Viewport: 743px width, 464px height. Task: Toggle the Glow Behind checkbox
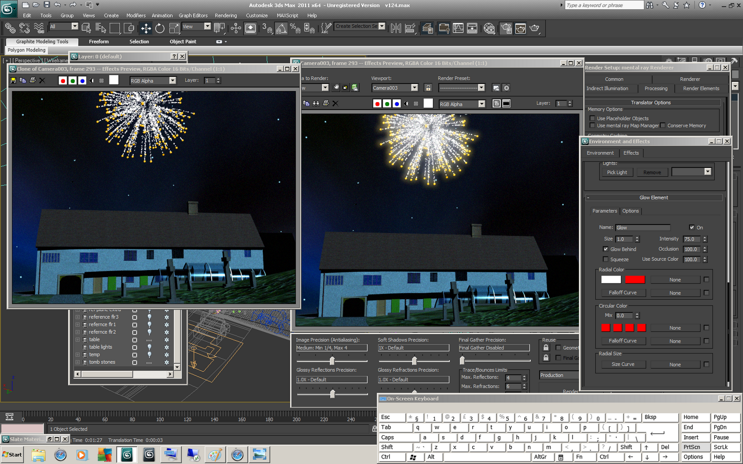pyautogui.click(x=606, y=249)
